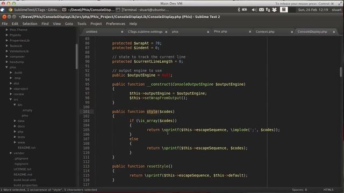Switch to the CTags.sublime-settings tab
Image resolution: width=344 pixels, height=193 pixels.
pos(145,32)
